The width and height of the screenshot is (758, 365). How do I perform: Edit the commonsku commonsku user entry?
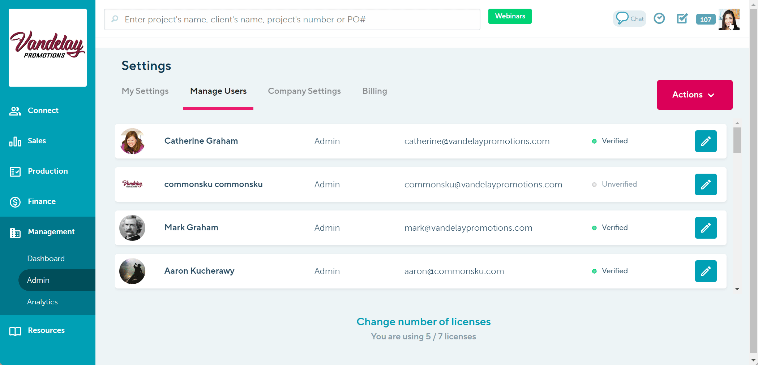(x=706, y=184)
